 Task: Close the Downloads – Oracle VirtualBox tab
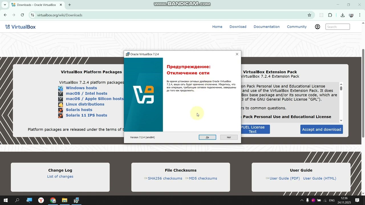pos(61,5)
